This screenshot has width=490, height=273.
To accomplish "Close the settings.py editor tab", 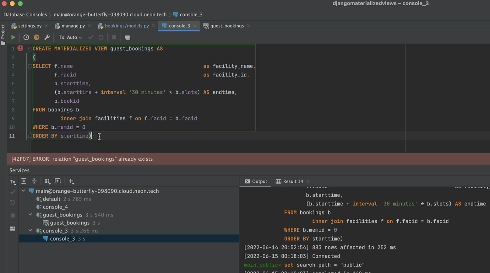I will (x=46, y=26).
